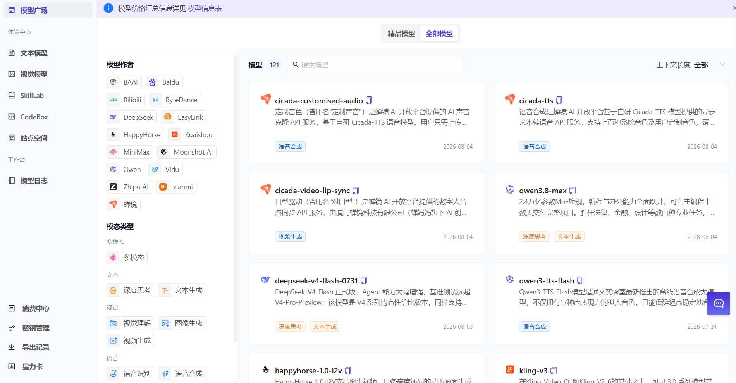Toggle the 视频生成 modality filter
The width and height of the screenshot is (736, 383).
[x=131, y=340]
